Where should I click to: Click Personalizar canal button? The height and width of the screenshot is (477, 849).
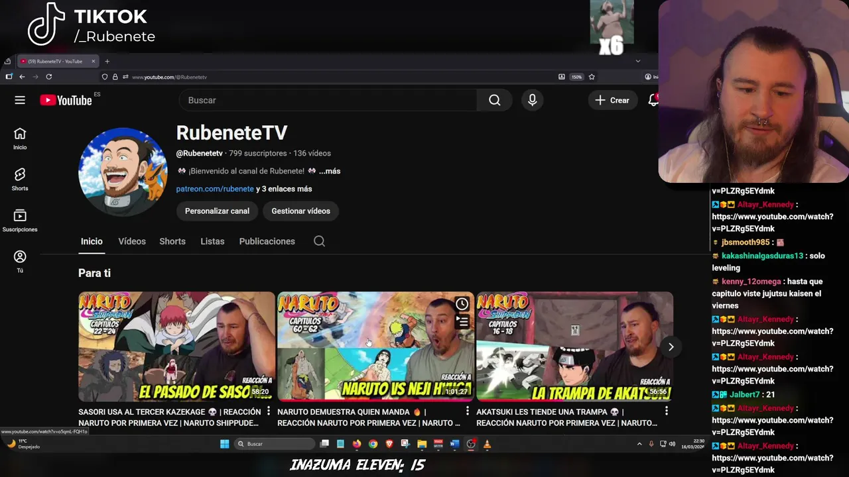tap(217, 211)
